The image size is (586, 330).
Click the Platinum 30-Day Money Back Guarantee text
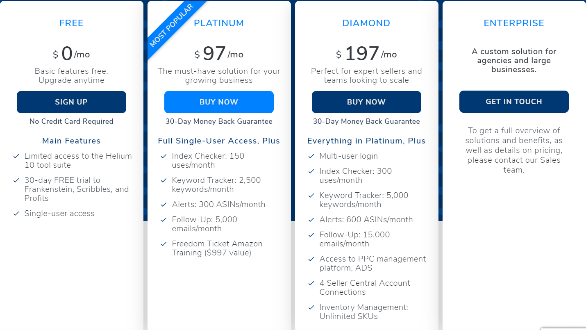(219, 121)
